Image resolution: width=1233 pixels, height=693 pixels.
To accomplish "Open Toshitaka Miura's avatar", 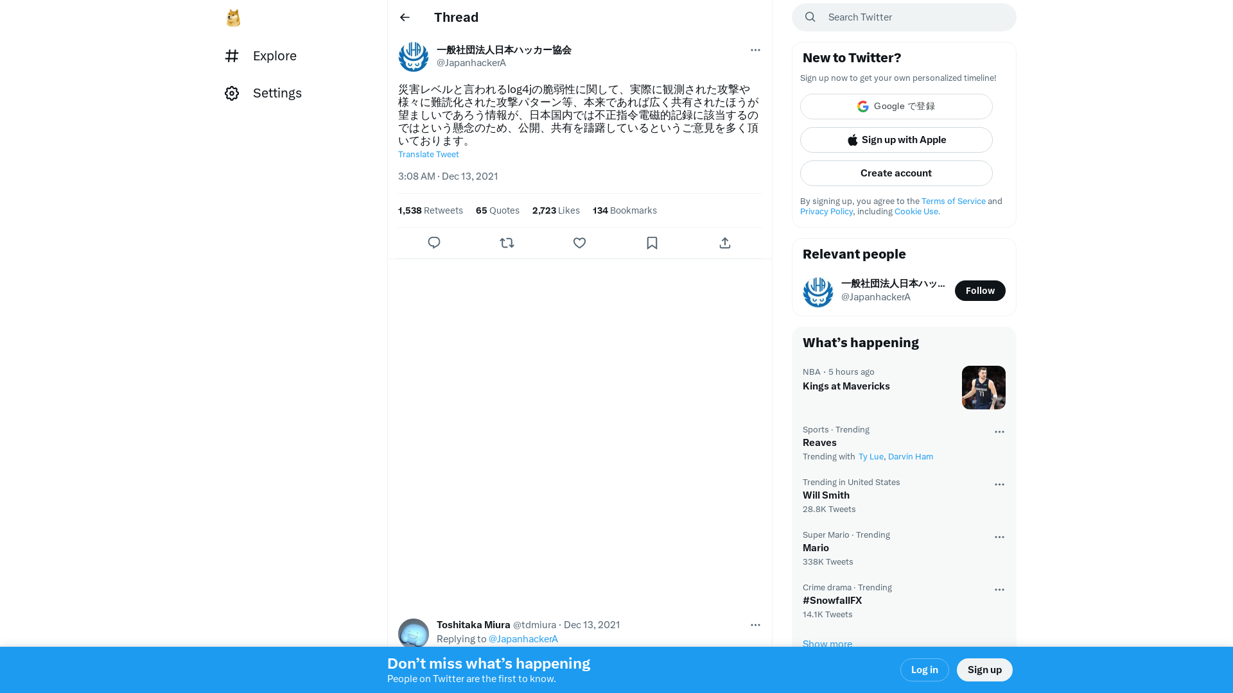I will pos(414,633).
